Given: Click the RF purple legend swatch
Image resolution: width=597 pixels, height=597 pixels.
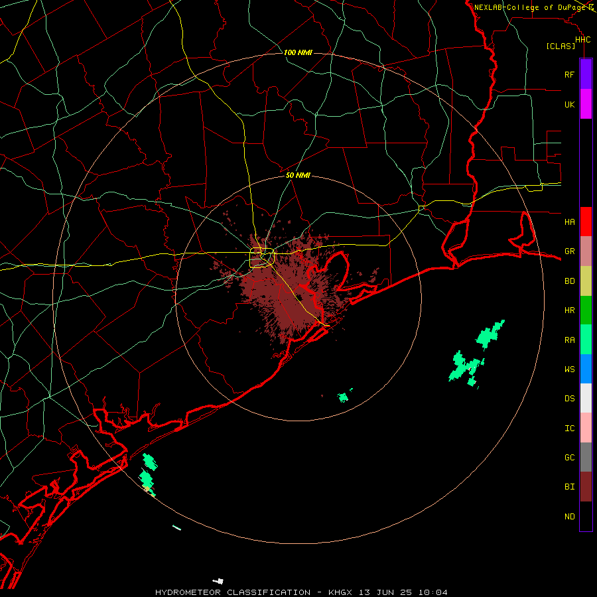Looking at the screenshot, I should point(586,74).
